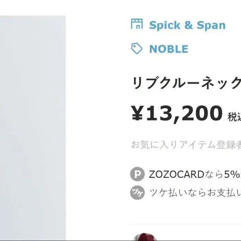241x241 pixels.
Task: Click the round ツケ badge icon
Action: [x=137, y=193]
